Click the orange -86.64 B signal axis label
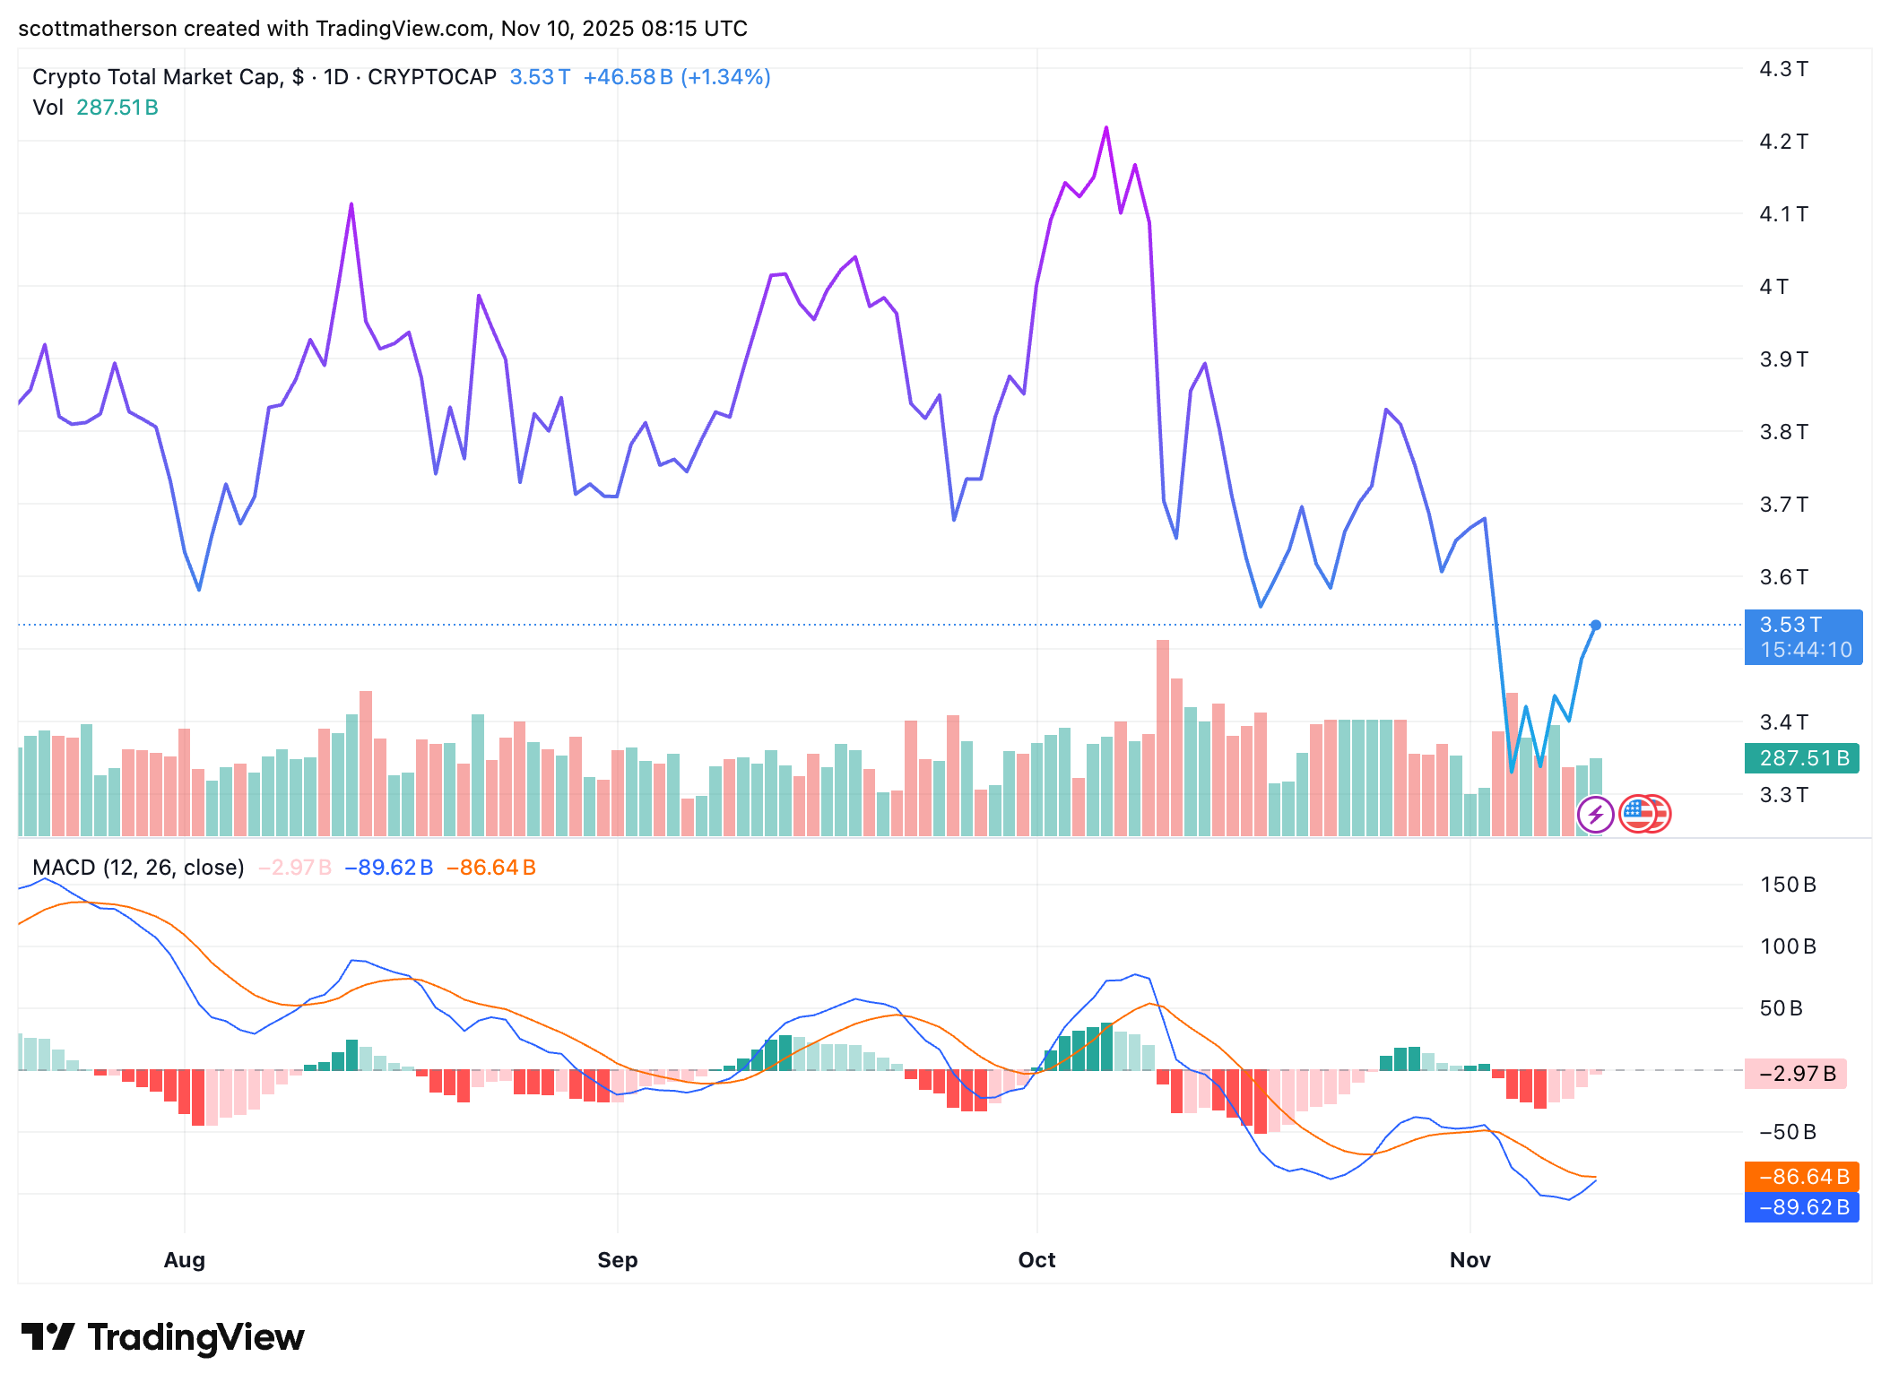The width and height of the screenshot is (1890, 1391). pos(1803,1177)
